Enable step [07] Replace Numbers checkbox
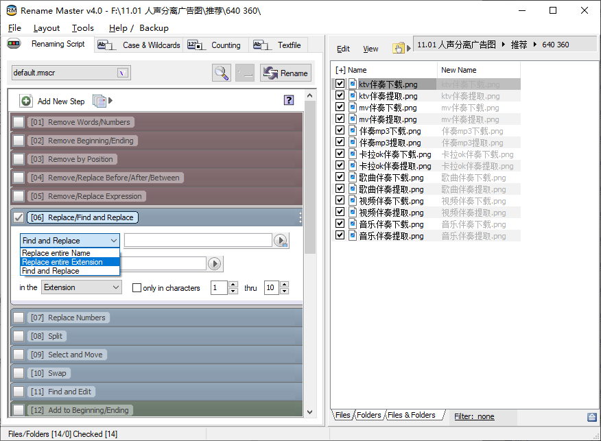601x441 pixels. point(19,318)
